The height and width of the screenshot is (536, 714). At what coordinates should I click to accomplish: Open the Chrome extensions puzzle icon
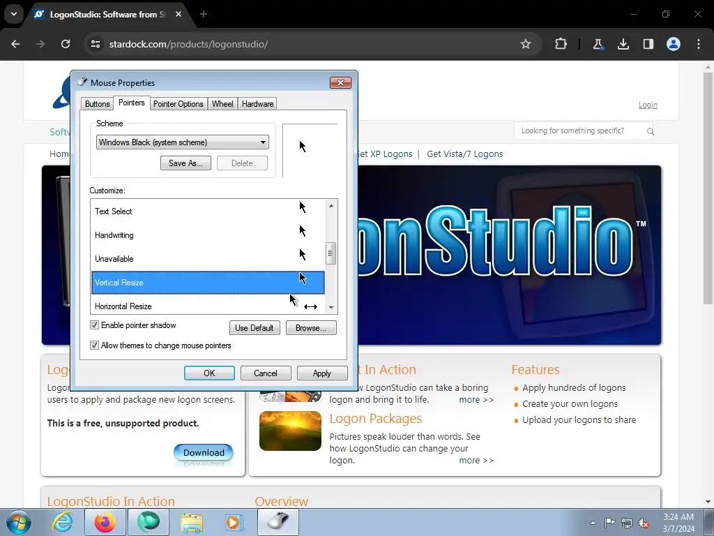tap(561, 44)
